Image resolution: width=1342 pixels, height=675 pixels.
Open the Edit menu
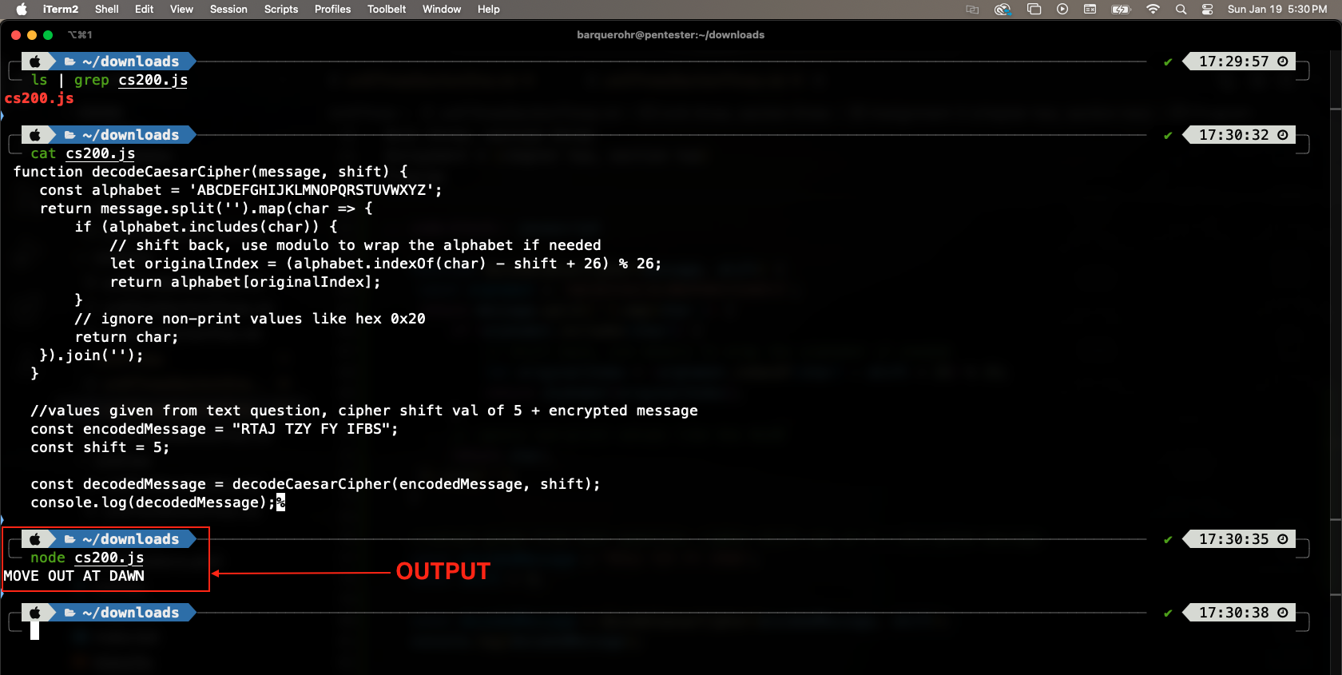pos(145,9)
